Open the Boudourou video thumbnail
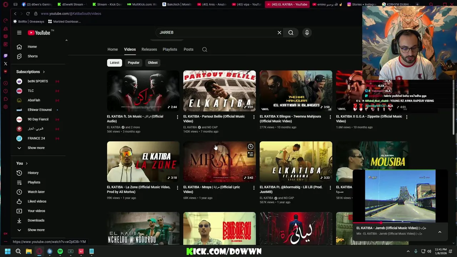457x257 pixels. point(220,228)
